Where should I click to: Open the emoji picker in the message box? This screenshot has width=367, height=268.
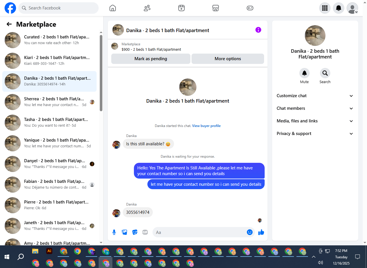click(250, 232)
